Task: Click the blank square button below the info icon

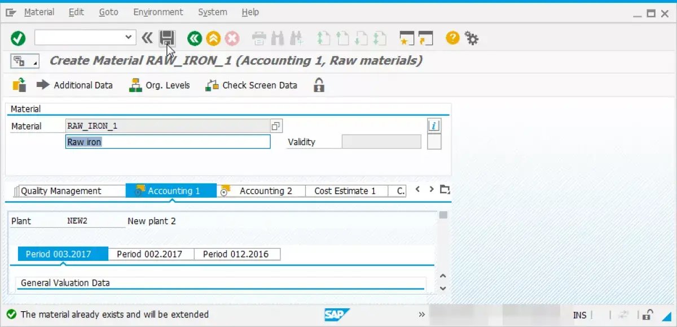Action: (434, 142)
